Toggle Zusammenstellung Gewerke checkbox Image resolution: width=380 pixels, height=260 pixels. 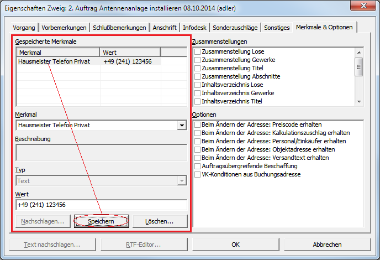point(198,60)
